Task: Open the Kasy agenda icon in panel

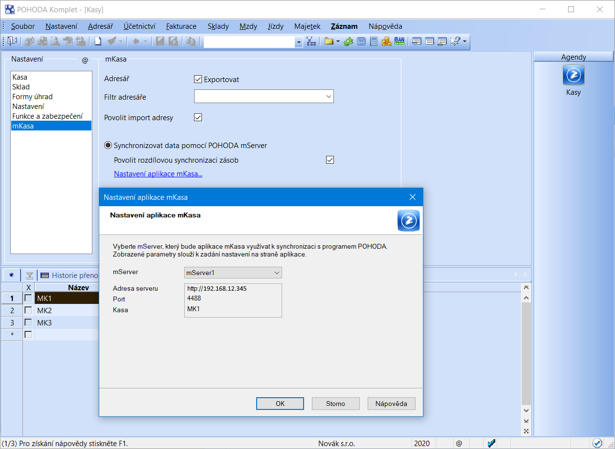Action: [x=573, y=75]
